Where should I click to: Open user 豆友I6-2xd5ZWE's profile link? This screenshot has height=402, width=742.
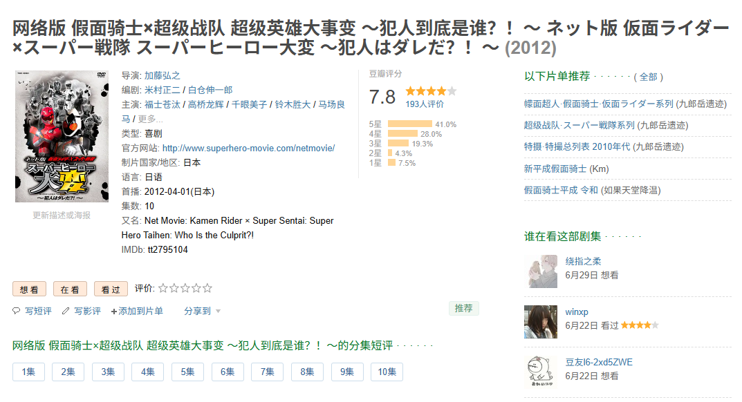[599, 362]
